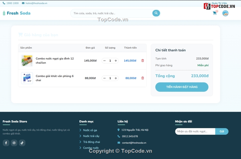This screenshot has height=159, width=241.
Task: Click the phone icon in top bar
Action: (x=4, y=3)
